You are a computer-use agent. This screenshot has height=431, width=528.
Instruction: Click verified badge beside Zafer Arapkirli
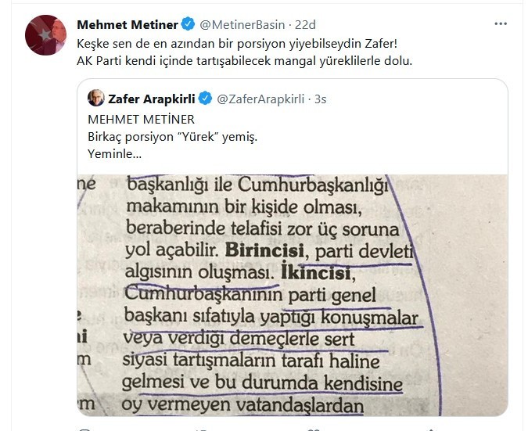[x=205, y=99]
